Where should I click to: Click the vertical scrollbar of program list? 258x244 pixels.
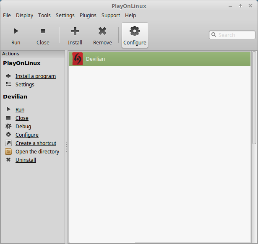[254, 98]
